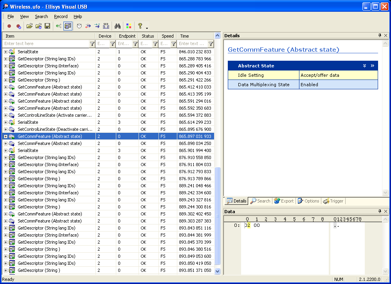The width and height of the screenshot is (391, 284).
Task: Click the Save floppy disk icon
Action: click(47, 26)
